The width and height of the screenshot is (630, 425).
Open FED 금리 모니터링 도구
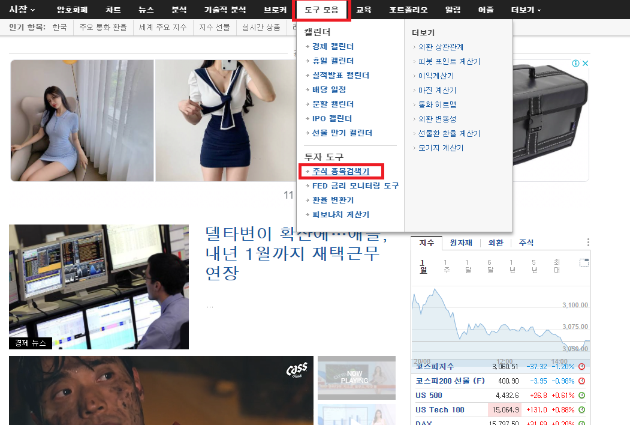coord(355,186)
